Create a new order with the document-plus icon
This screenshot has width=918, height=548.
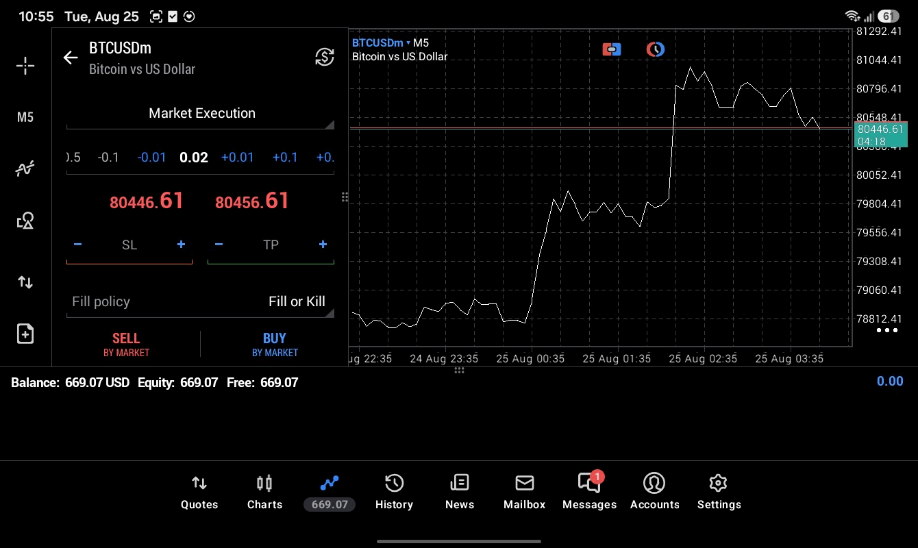click(x=25, y=334)
